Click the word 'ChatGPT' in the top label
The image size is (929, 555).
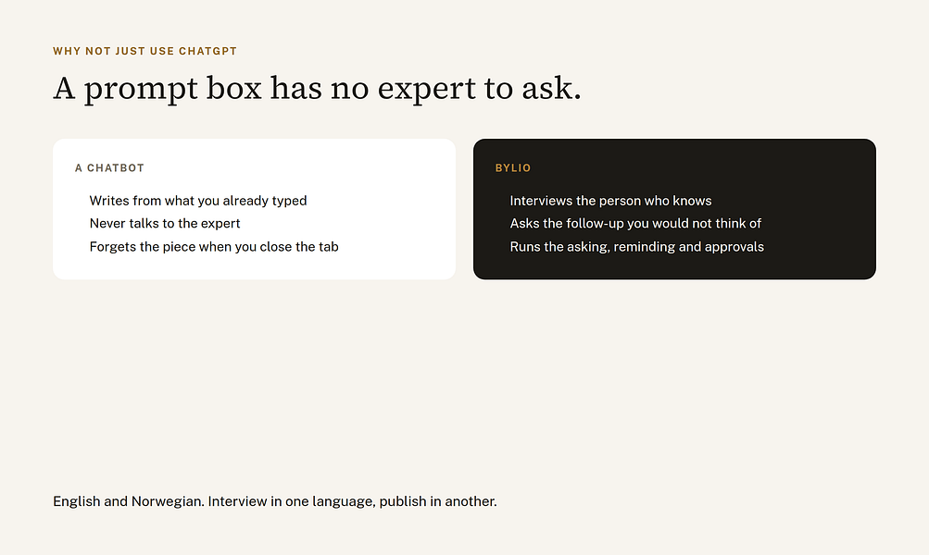pyautogui.click(x=208, y=51)
